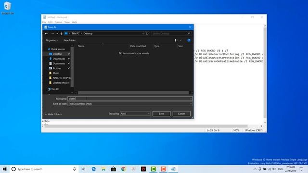Click the file list horizontal scrollbar
Image resolution: width=308 pixels, height=173 pixels.
point(133,93)
